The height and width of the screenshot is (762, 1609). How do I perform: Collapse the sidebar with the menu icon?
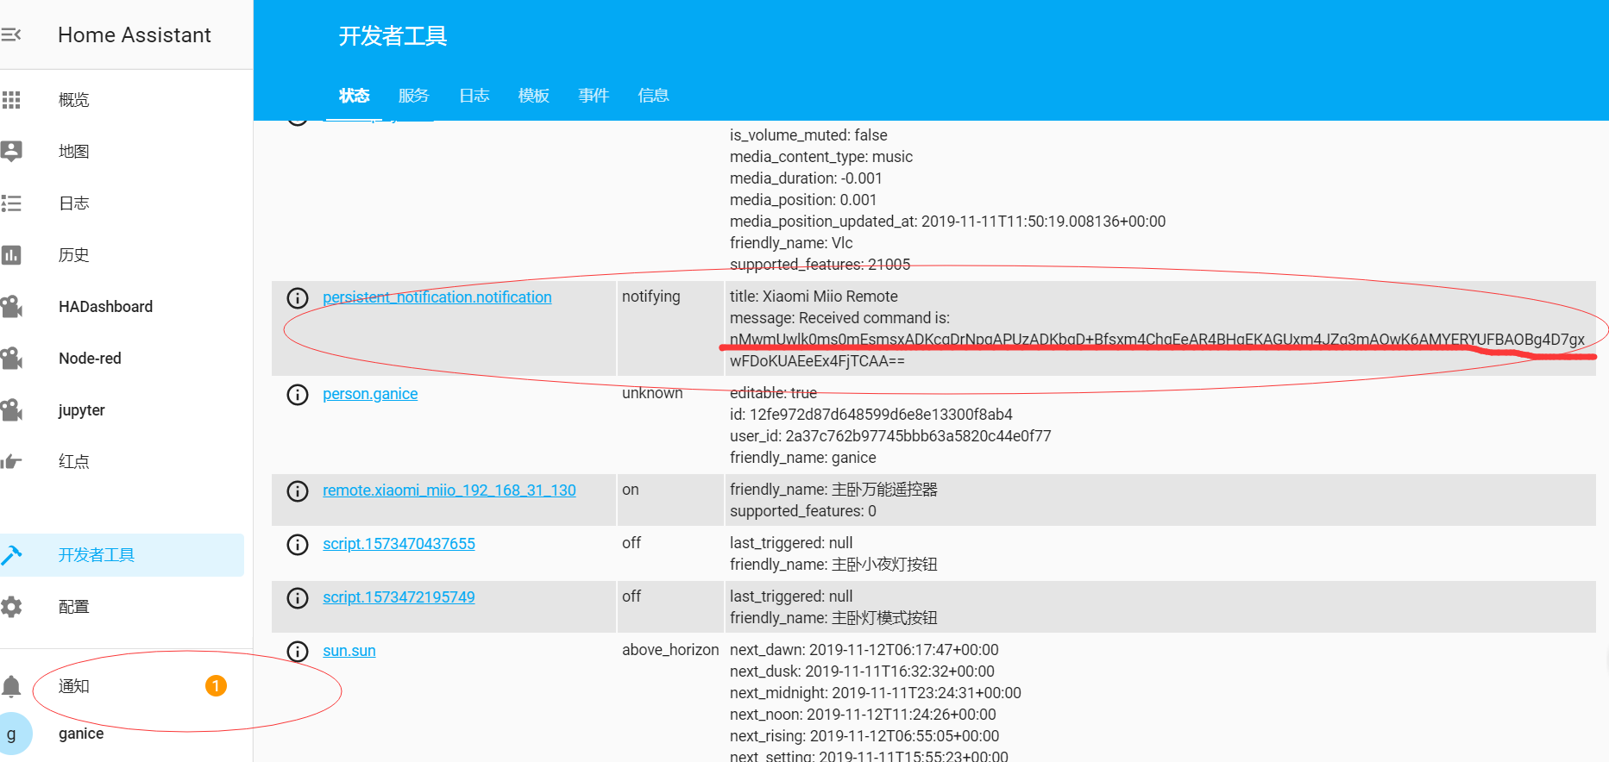11,34
